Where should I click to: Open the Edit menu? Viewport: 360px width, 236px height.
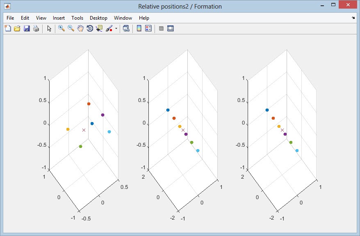tap(25, 18)
